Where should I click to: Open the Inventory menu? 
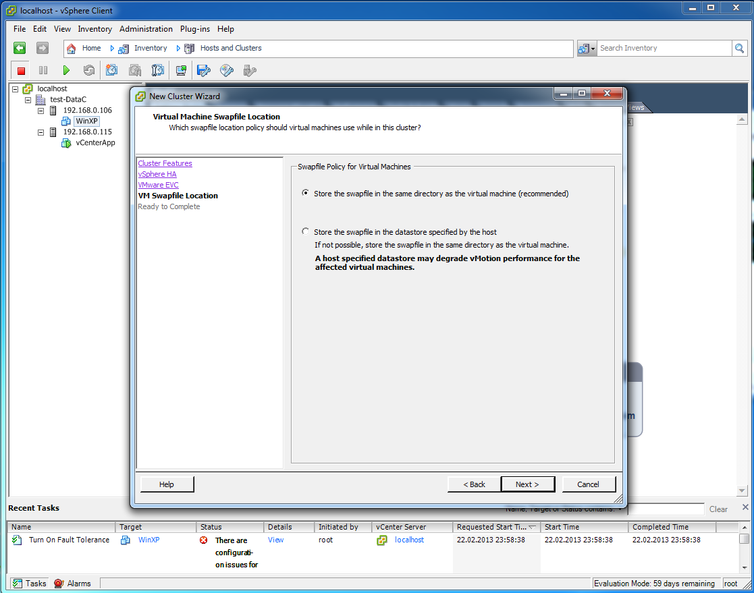pos(95,29)
